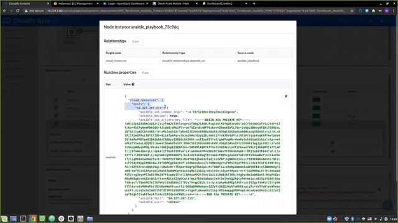Open the Linux Mint start menu

click(x=4, y=219)
